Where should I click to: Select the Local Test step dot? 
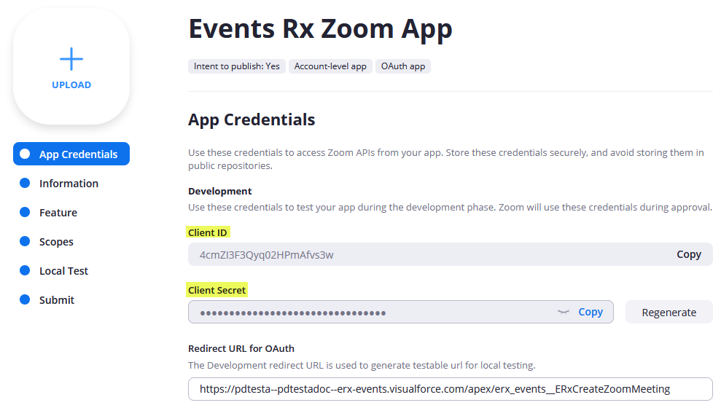tap(25, 270)
